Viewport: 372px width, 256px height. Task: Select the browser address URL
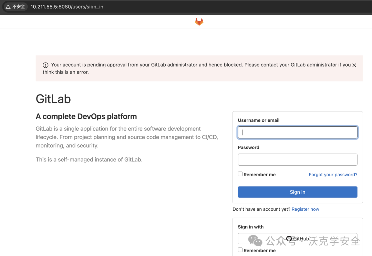click(x=67, y=7)
